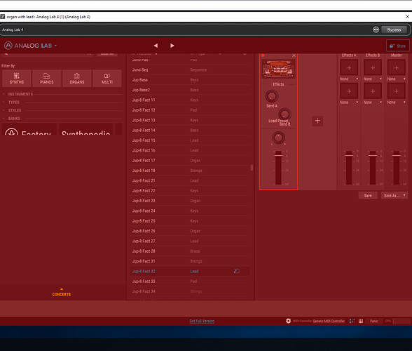Open second Effects B None dropdown

tap(373, 102)
